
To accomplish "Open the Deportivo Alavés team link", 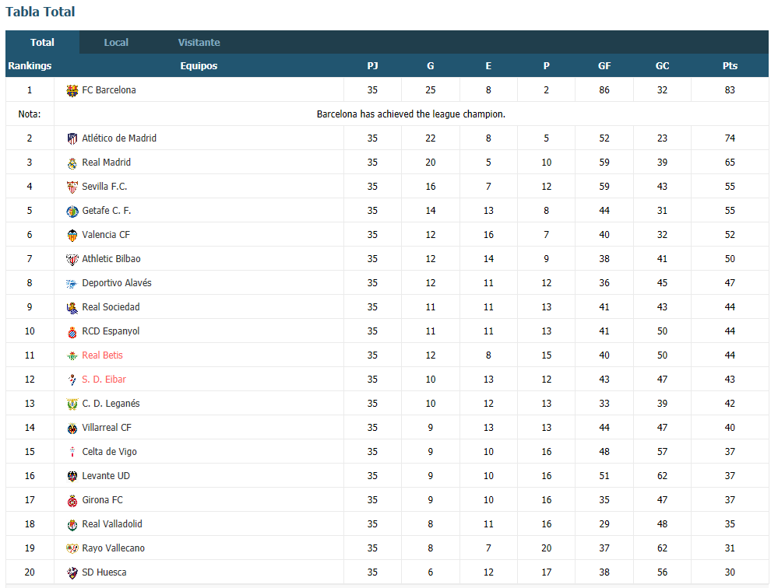I will pyautogui.click(x=117, y=282).
